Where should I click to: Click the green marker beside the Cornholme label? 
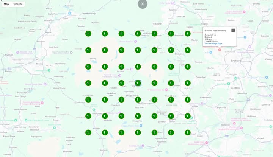(88, 99)
